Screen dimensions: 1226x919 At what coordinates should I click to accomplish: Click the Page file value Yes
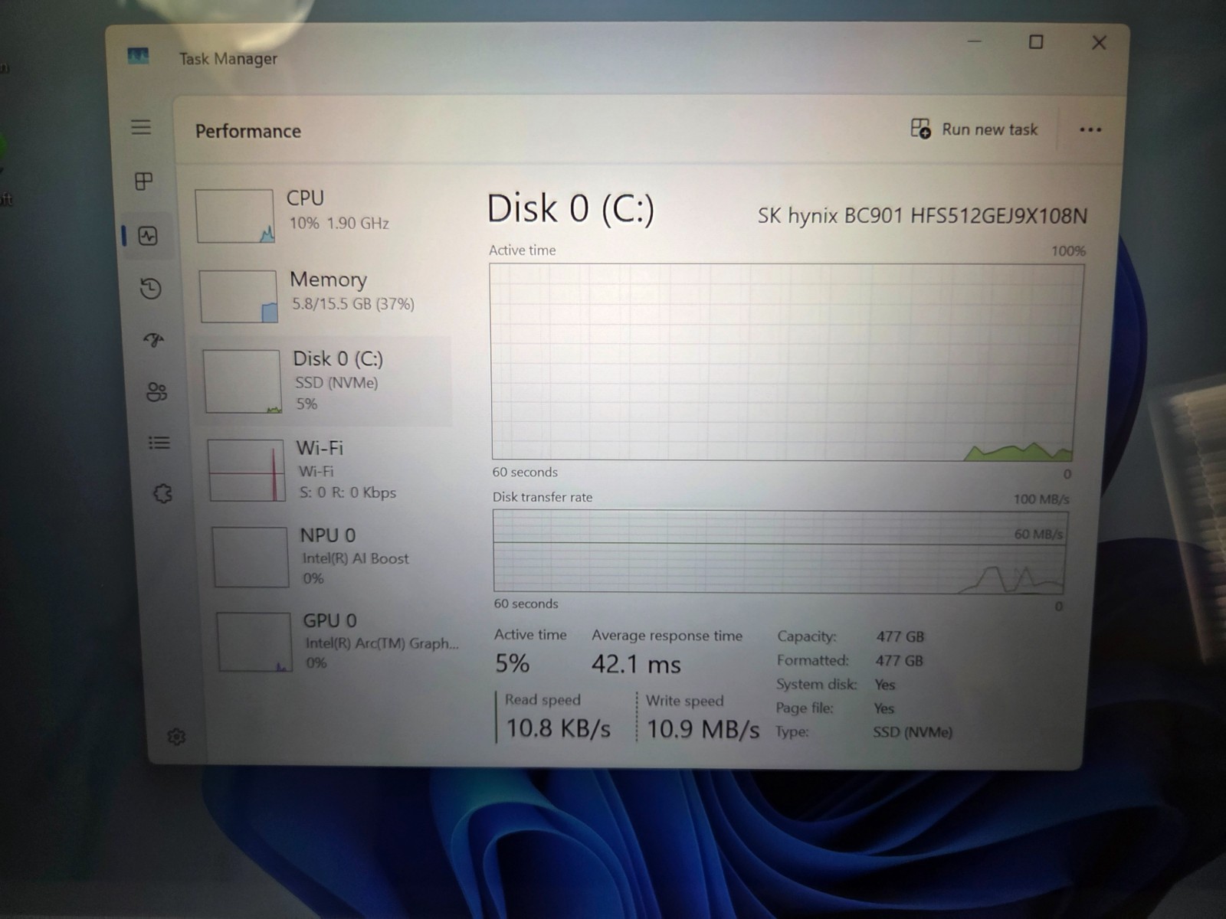point(884,708)
